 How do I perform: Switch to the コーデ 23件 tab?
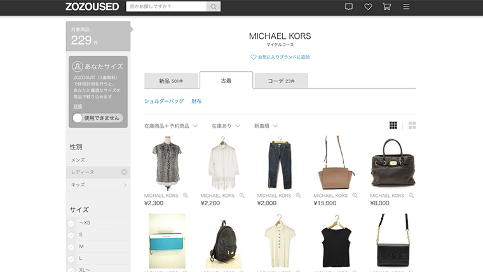pyautogui.click(x=281, y=81)
